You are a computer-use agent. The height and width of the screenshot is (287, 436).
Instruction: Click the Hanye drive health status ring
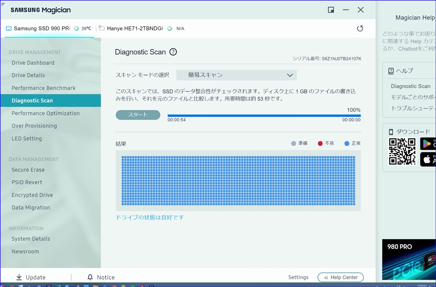pos(169,29)
